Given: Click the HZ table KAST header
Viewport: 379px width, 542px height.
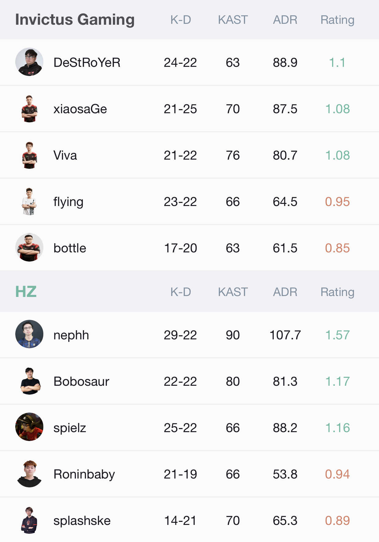Looking at the screenshot, I should [x=233, y=292].
